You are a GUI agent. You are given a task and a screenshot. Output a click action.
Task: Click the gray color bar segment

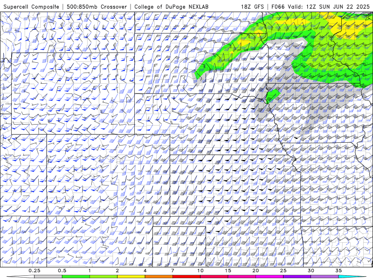click(48, 277)
